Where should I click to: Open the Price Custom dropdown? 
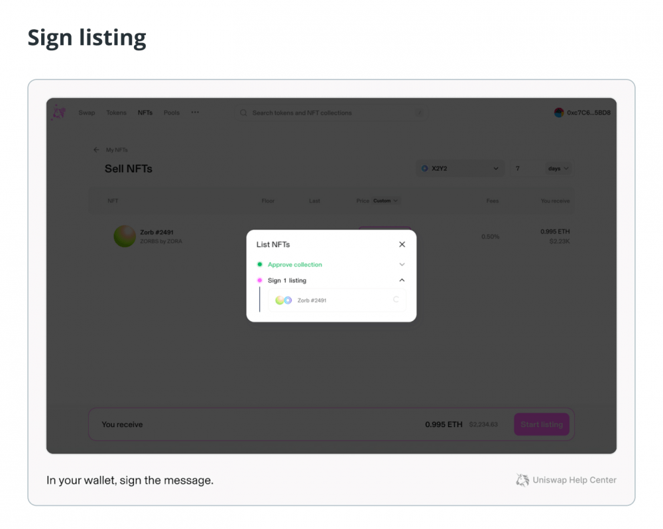tap(386, 201)
